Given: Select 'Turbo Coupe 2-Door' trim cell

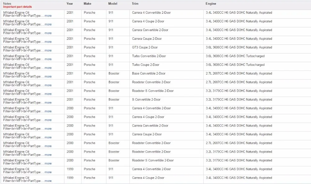Looking at the screenshot, I should [146, 65].
